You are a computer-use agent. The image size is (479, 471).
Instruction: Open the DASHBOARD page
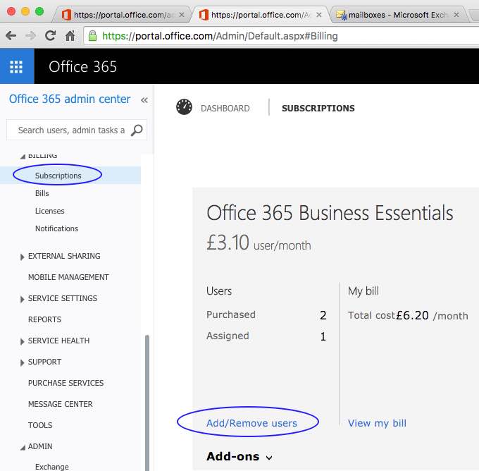[225, 109]
